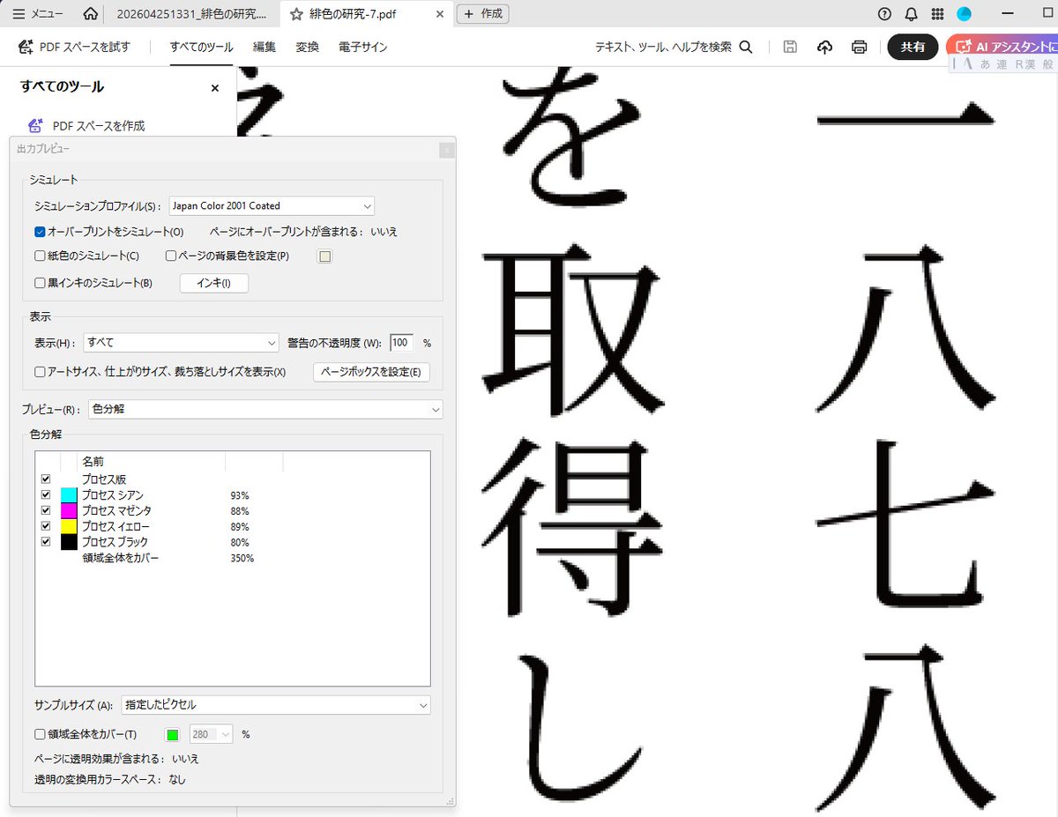Click the 警告の不透明度 input field
This screenshot has height=817, width=1058.
[x=401, y=343]
